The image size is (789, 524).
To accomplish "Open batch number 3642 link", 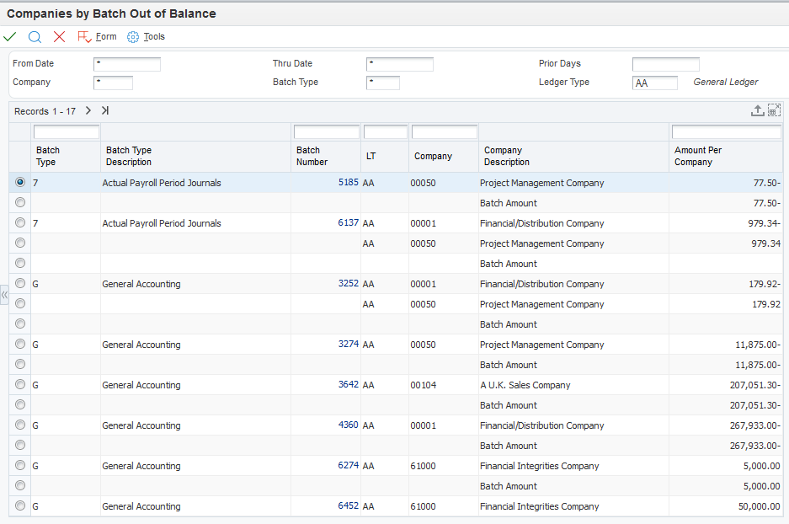I will tap(348, 385).
